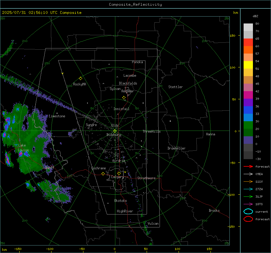Pick the orange 57–60 dBZ color swatch
This screenshot has width=271, height=253.
pyautogui.click(x=248, y=50)
